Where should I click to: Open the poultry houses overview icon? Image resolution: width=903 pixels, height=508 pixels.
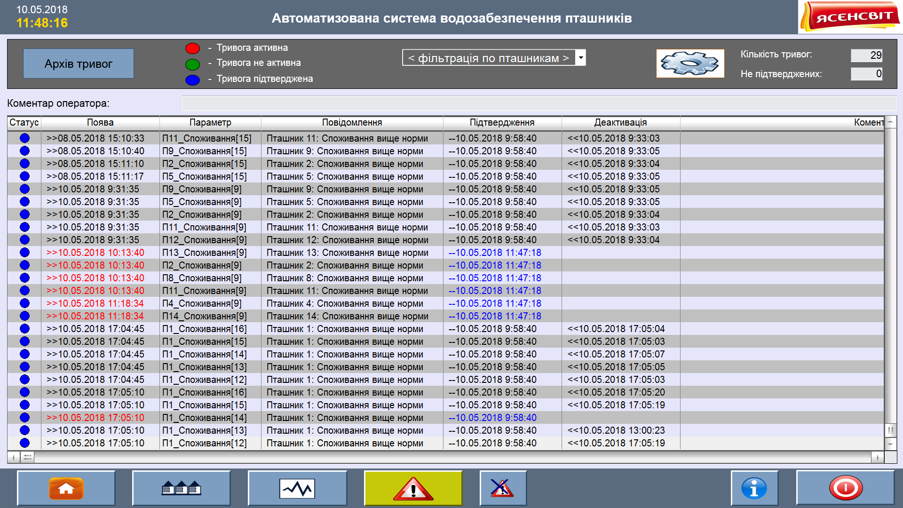(181, 488)
